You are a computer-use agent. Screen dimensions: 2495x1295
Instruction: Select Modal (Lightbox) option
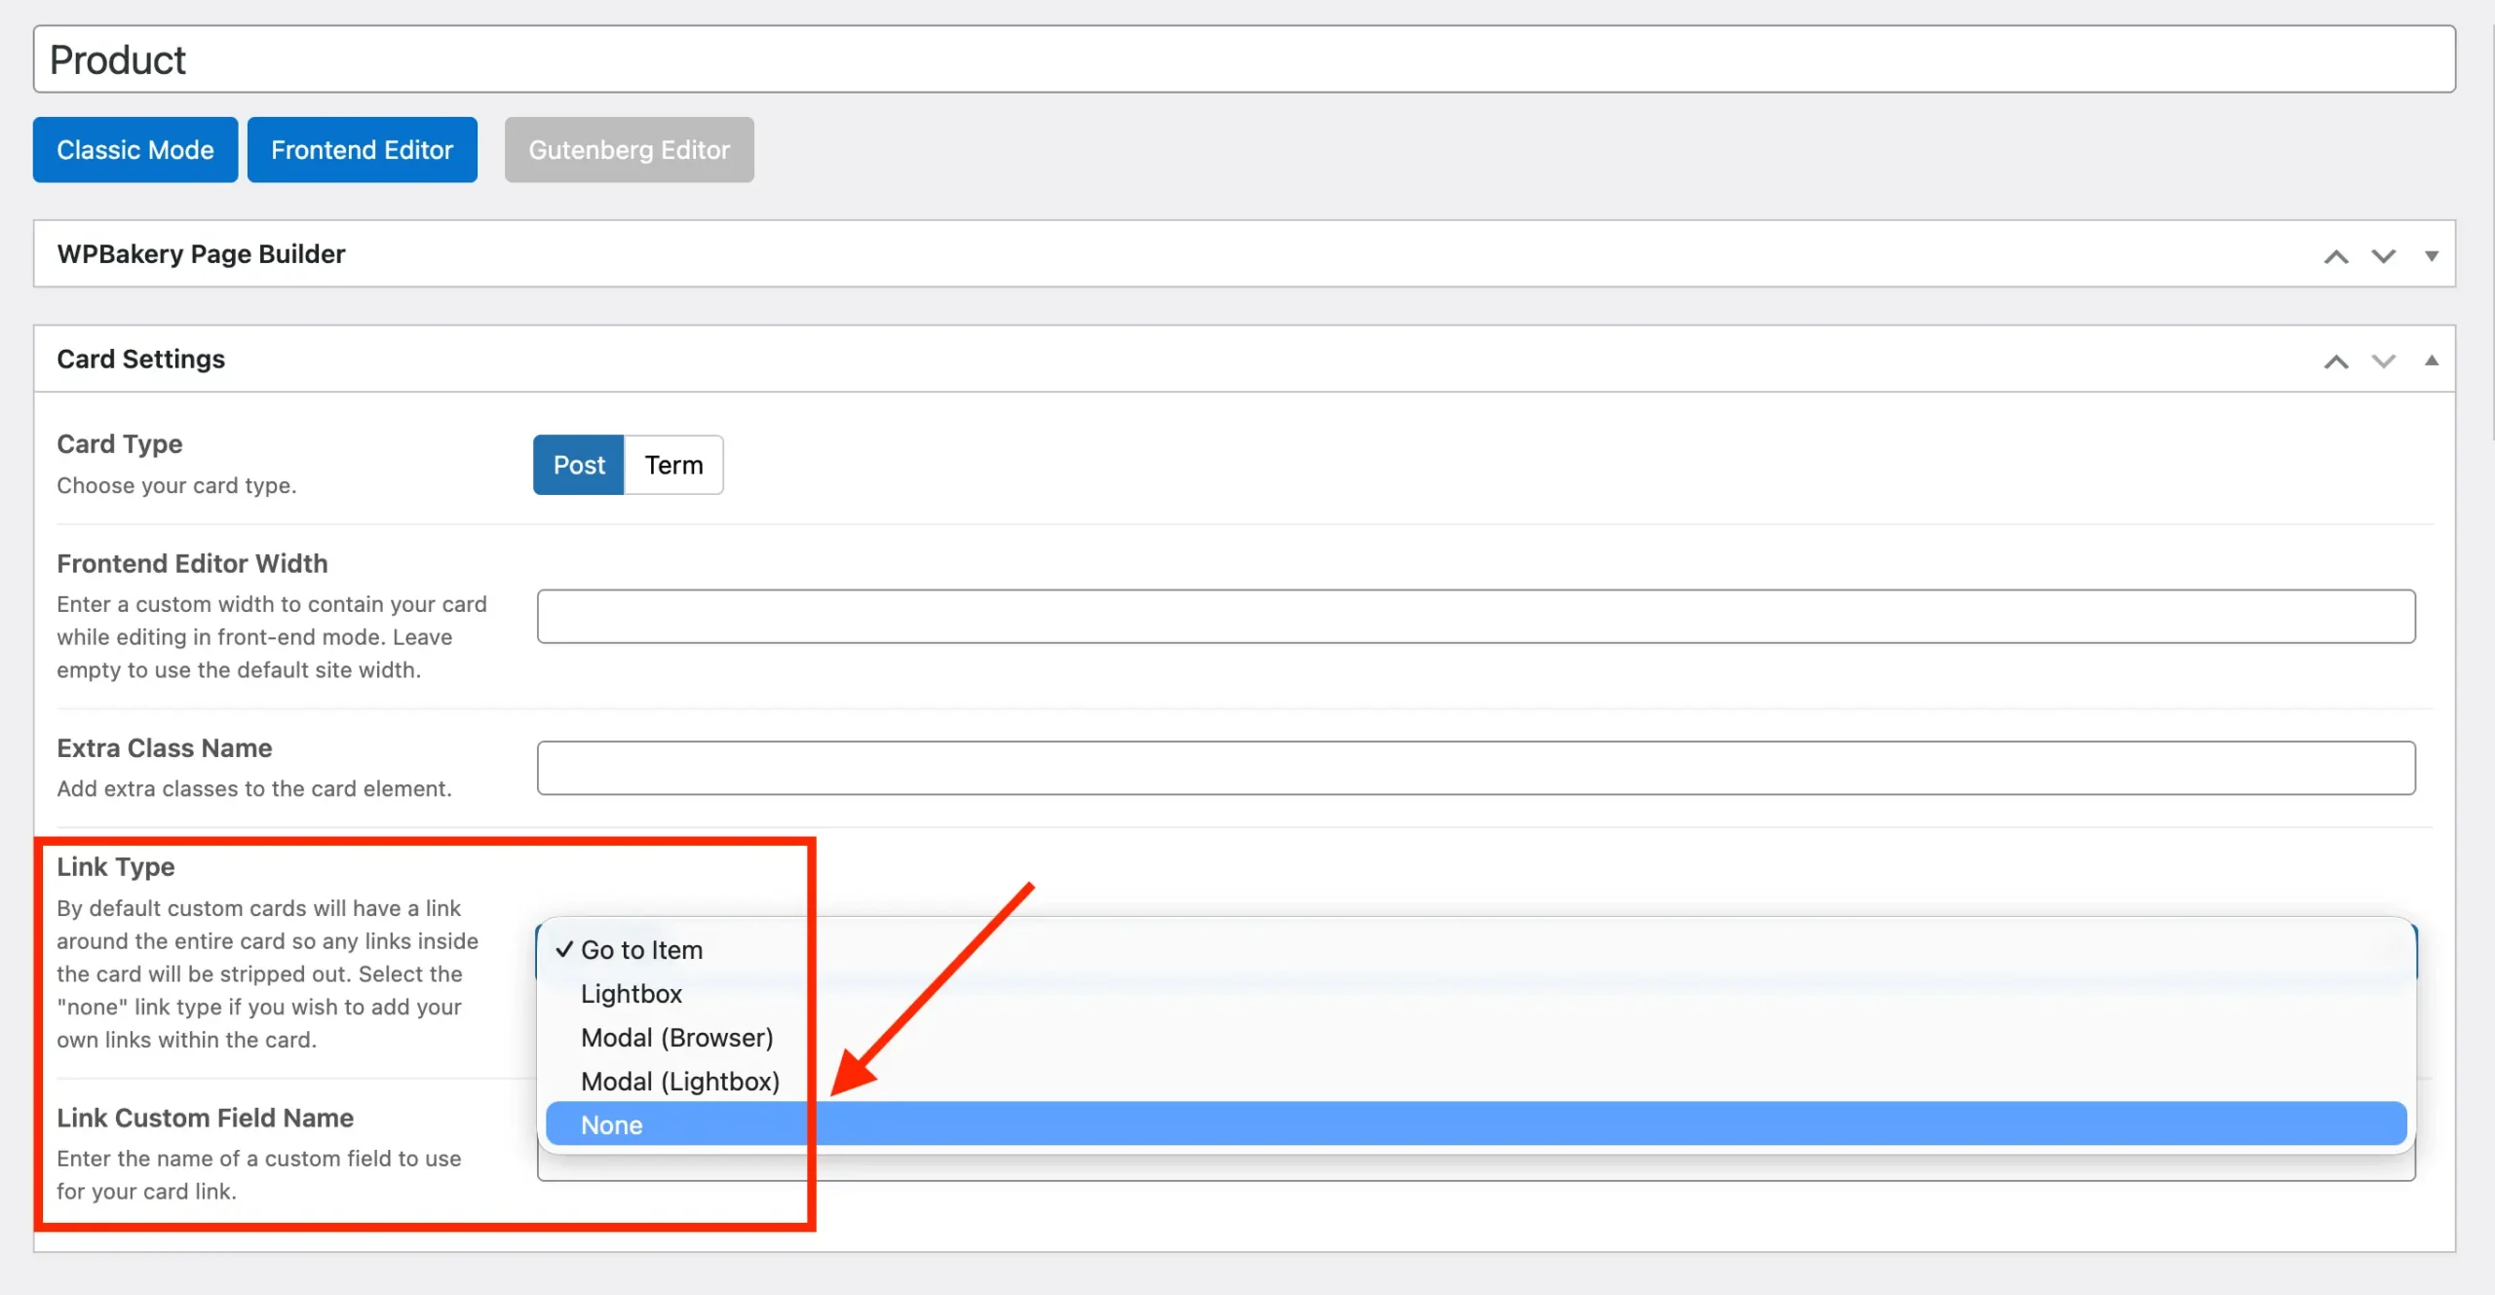pos(679,1082)
